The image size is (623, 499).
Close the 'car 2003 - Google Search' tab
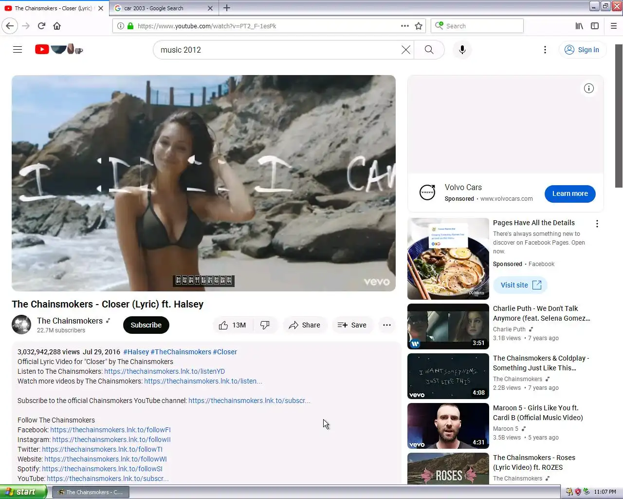pyautogui.click(x=210, y=8)
